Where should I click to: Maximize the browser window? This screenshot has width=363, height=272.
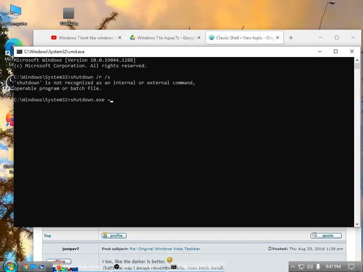[337, 38]
